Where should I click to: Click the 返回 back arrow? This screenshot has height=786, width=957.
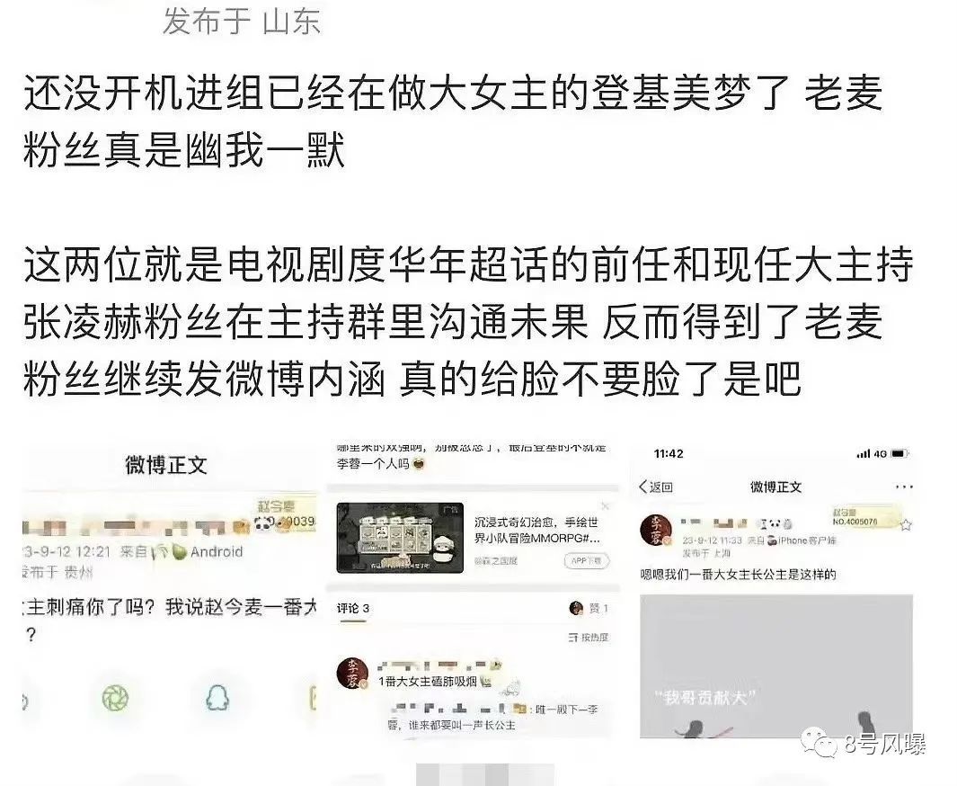(655, 487)
